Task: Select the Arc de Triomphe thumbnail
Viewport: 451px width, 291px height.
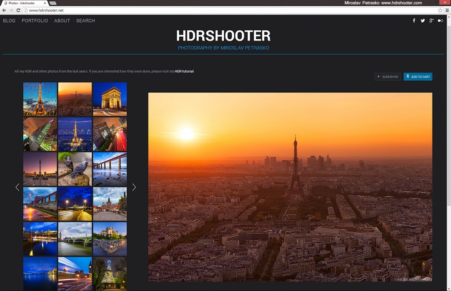Action: tap(110, 99)
